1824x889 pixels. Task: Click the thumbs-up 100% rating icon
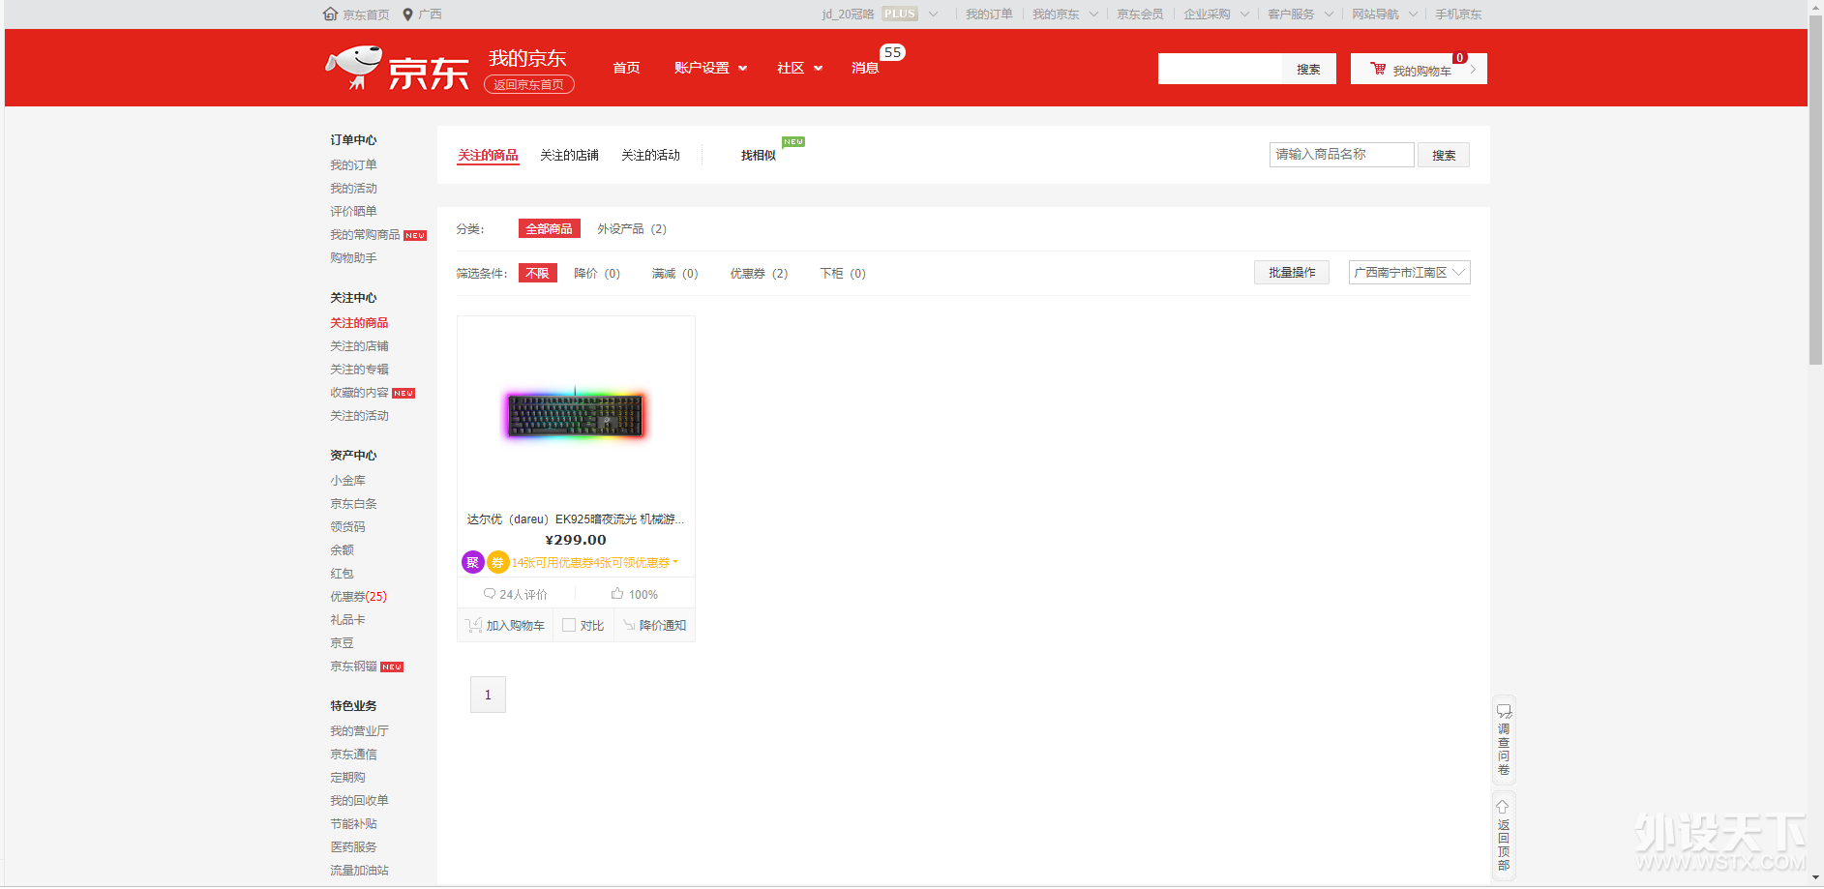tap(616, 594)
